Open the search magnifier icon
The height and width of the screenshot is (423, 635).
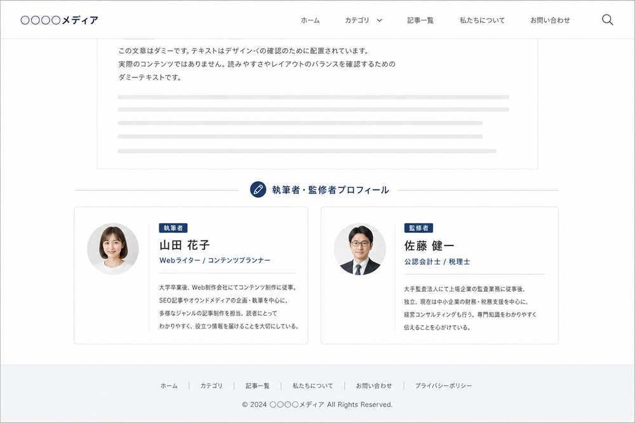607,20
